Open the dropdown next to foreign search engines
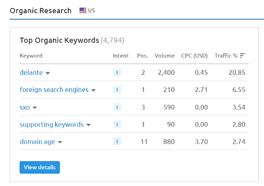The height and width of the screenshot is (186, 264). 93,90
